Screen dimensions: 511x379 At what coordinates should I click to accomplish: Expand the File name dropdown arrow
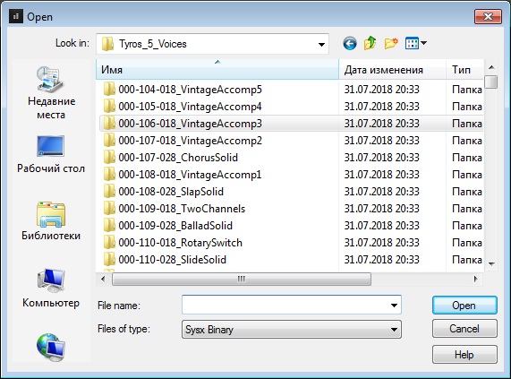pos(394,306)
